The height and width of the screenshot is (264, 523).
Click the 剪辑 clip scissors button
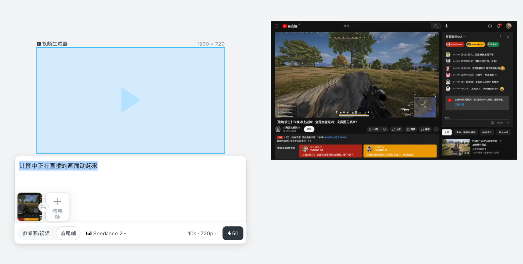411,129
